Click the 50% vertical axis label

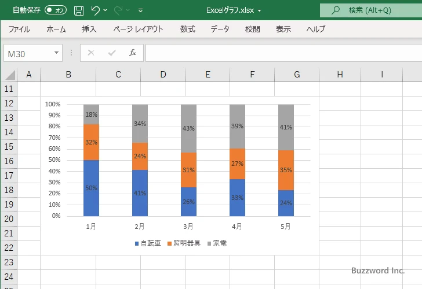coord(54,160)
